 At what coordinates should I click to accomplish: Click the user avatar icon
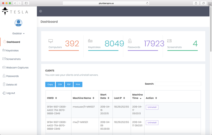coord(18,23)
